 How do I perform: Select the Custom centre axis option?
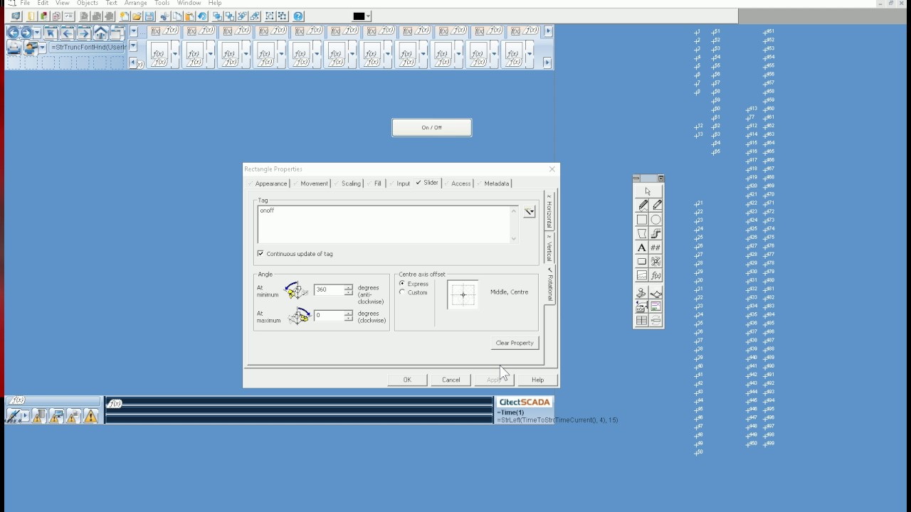tap(402, 292)
